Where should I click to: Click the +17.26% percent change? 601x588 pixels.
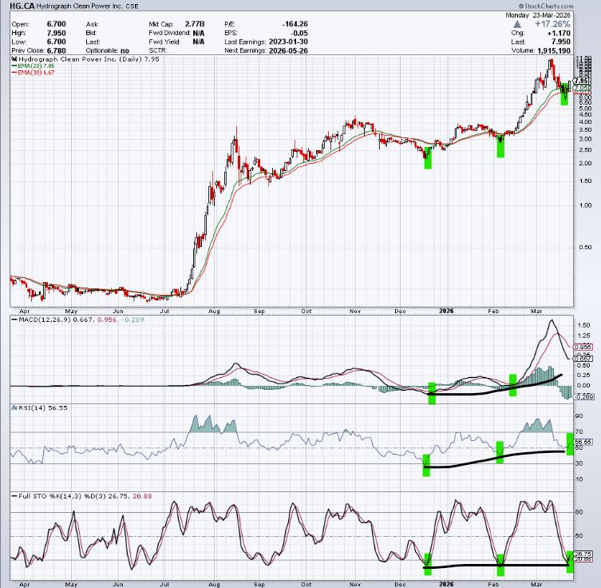click(552, 24)
